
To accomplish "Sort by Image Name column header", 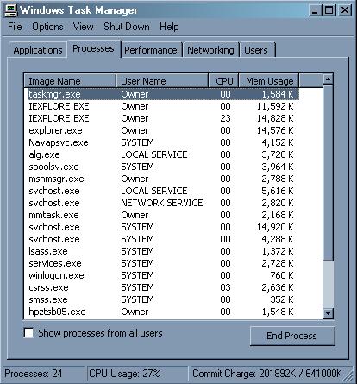I will coord(70,81).
